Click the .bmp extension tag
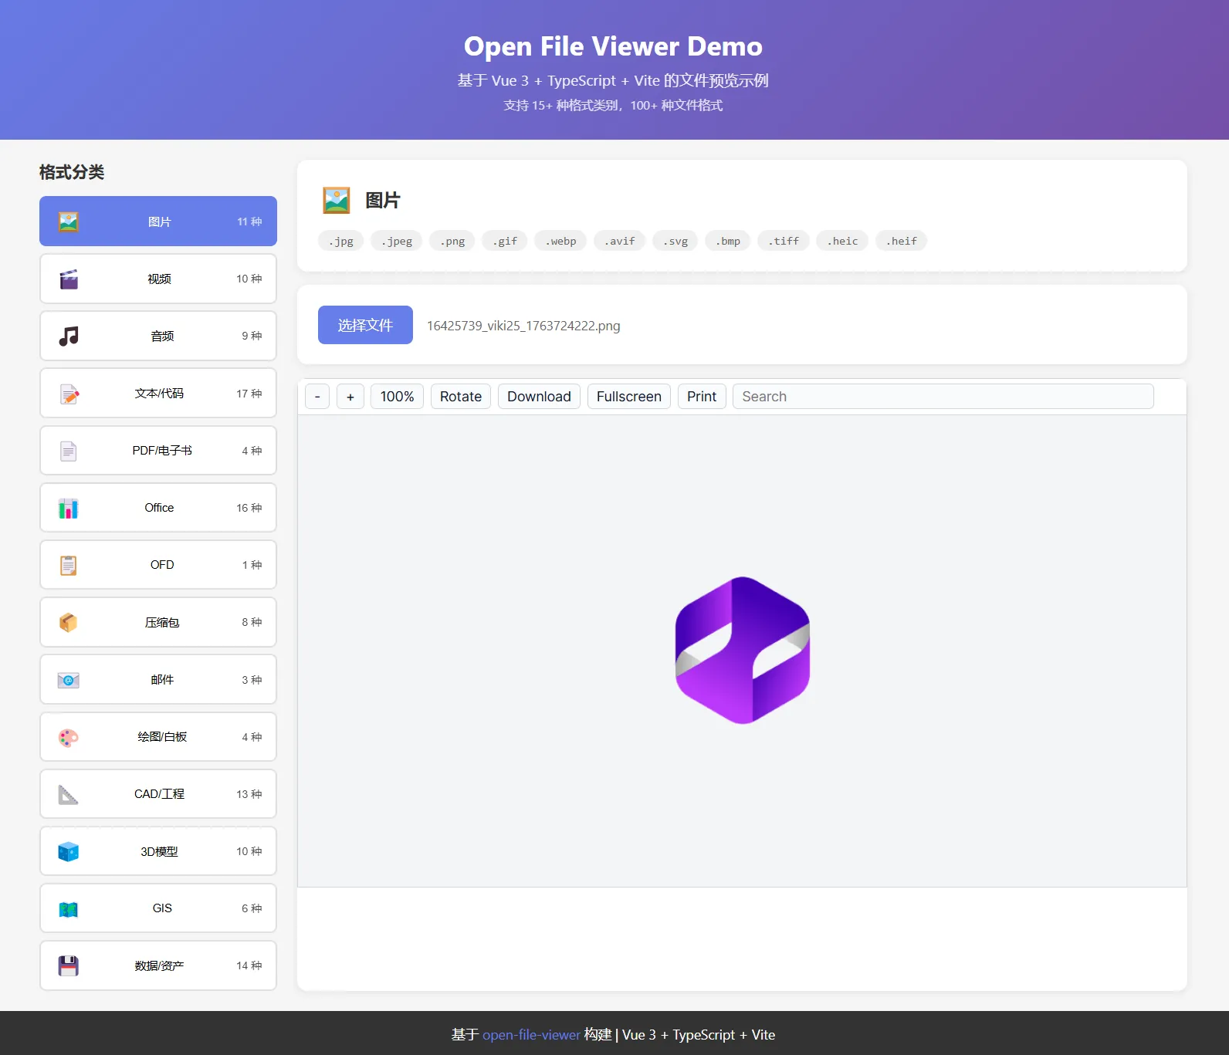This screenshot has height=1055, width=1229. point(728,241)
